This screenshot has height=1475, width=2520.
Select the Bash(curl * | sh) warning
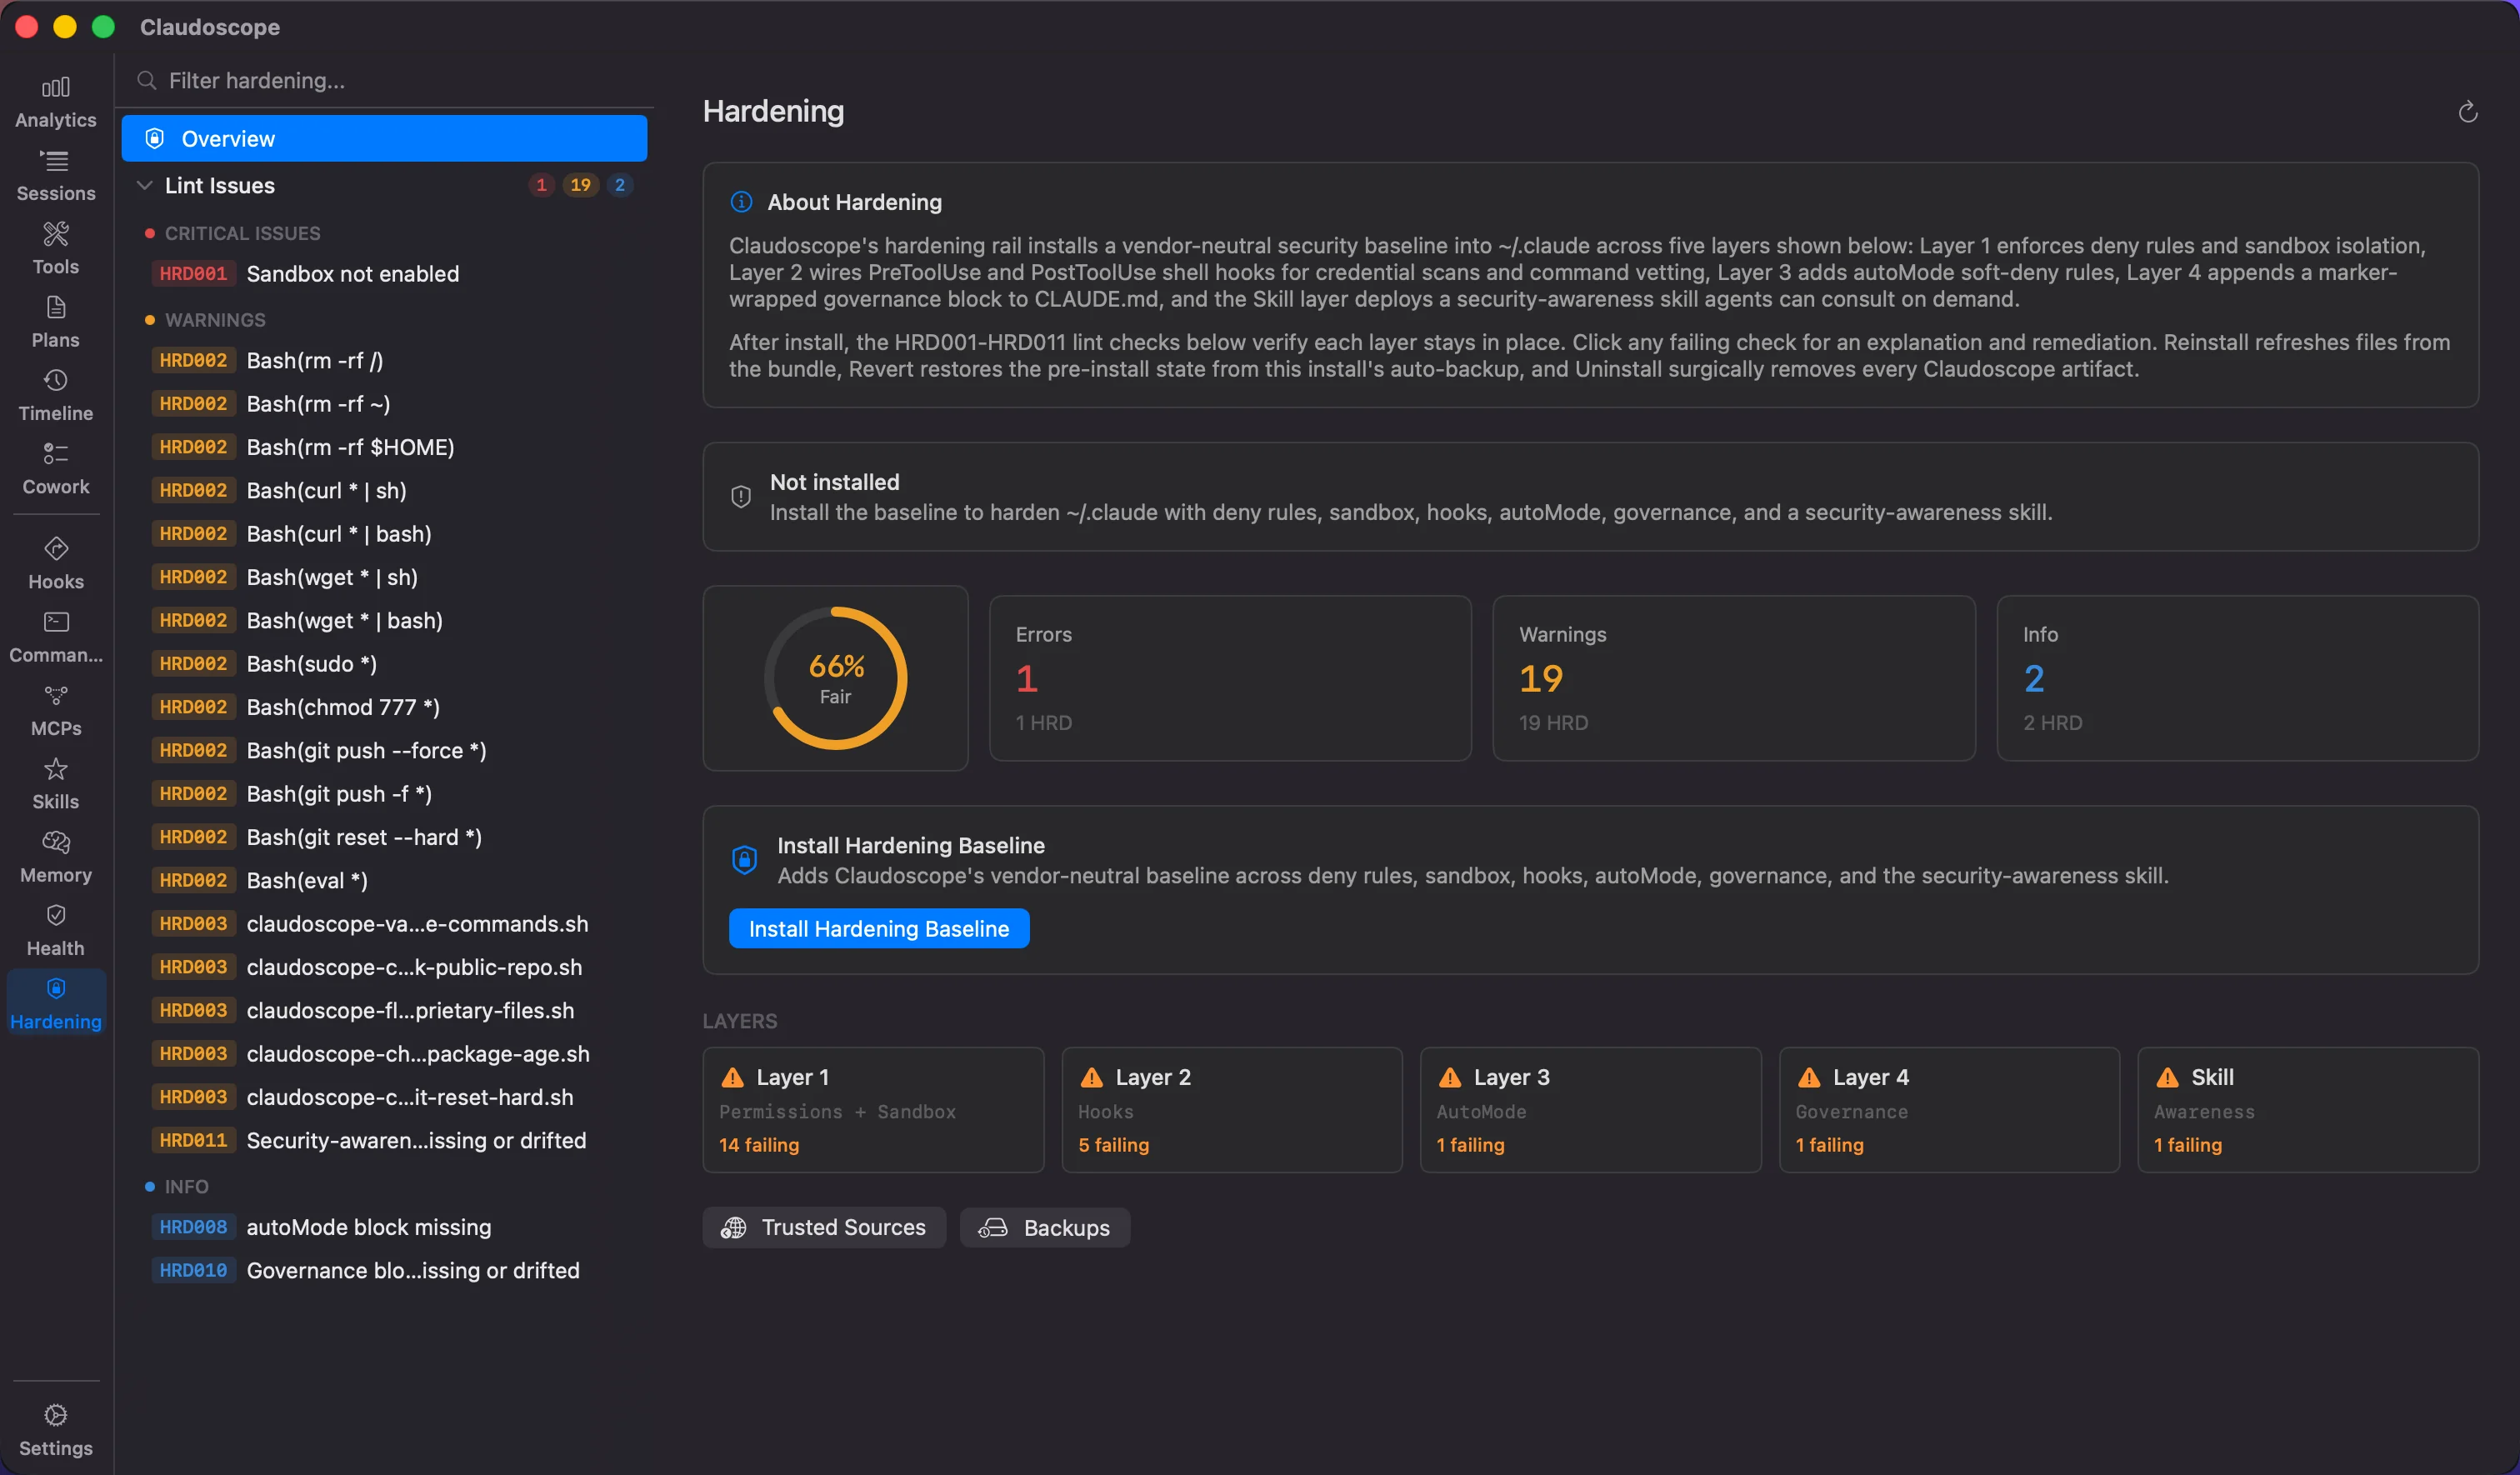tap(384, 490)
